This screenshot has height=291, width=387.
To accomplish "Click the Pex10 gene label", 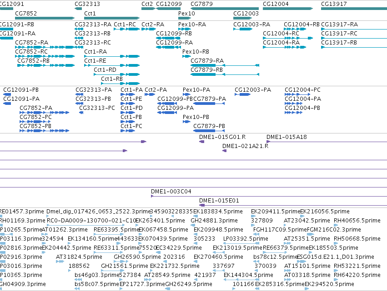I will point(186,13).
